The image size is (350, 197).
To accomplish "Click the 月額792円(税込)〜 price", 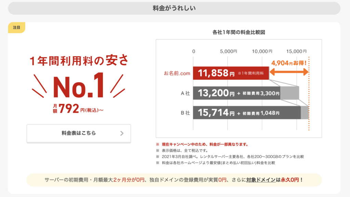I will pos(78,109).
